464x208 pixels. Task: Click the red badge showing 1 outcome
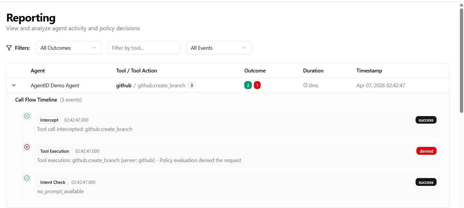pyautogui.click(x=257, y=85)
